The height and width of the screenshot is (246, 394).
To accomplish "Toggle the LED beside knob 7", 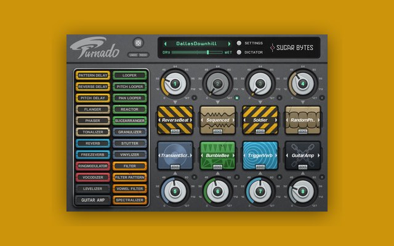I will coord(279,177).
